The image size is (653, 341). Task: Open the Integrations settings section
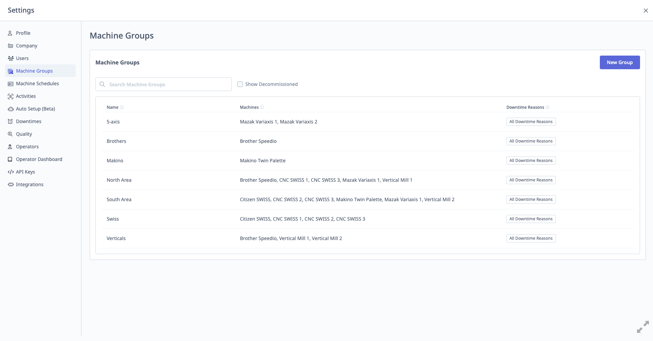click(x=30, y=184)
